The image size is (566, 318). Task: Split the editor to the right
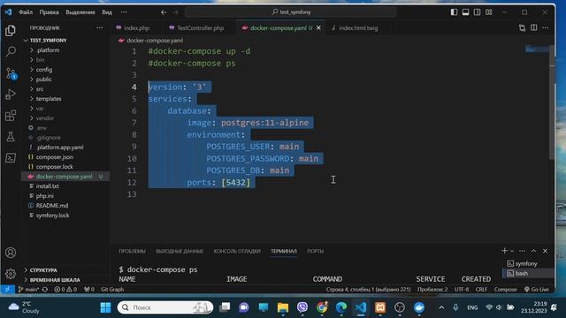[533, 27]
